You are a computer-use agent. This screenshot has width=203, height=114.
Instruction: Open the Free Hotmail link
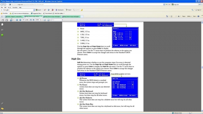pyautogui.click(x=48, y=13)
